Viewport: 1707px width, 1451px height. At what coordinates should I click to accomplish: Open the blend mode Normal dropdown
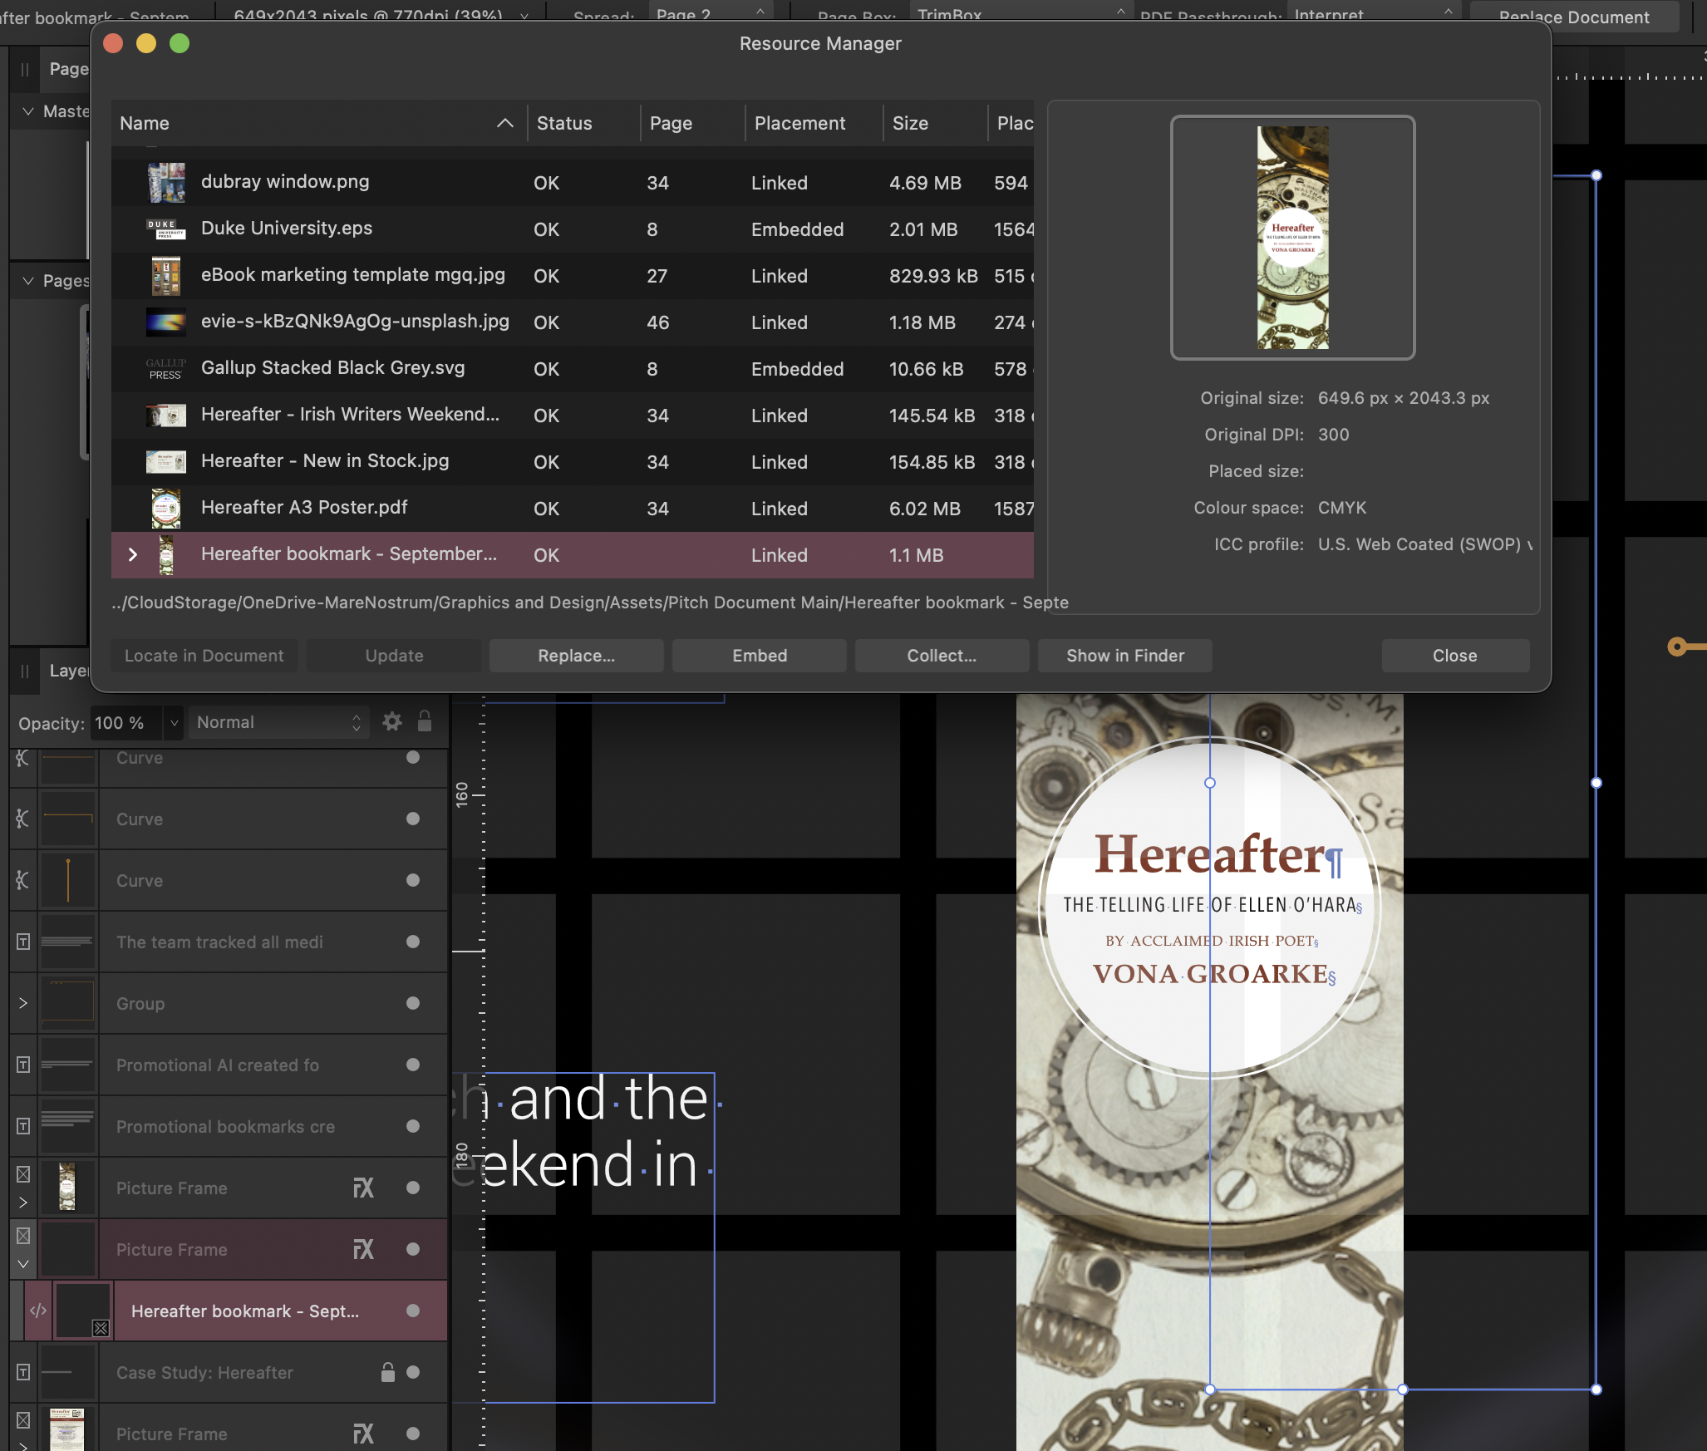[278, 722]
